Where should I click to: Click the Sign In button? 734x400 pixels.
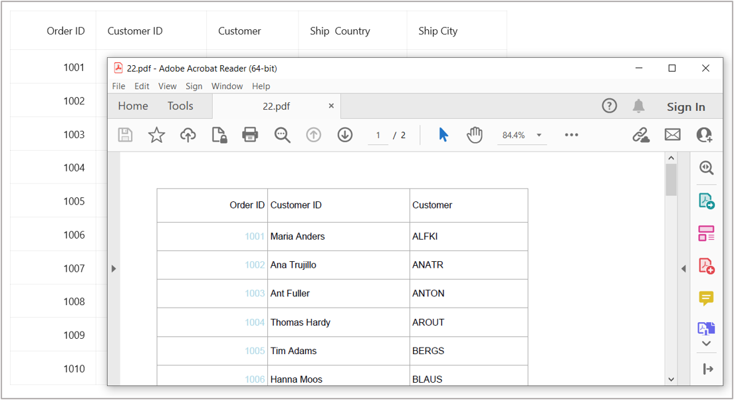[x=685, y=107]
